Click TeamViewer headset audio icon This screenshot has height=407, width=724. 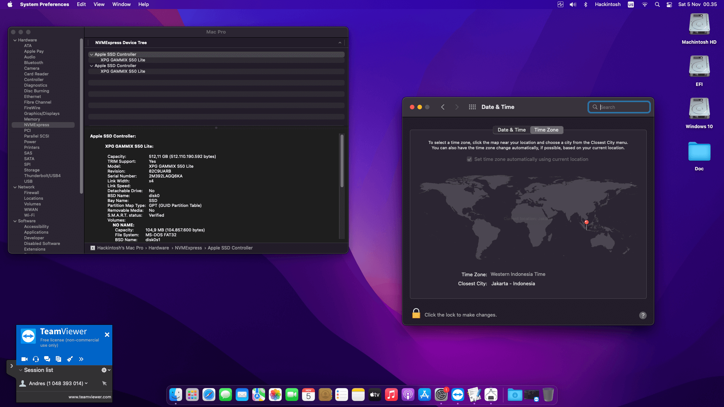(x=36, y=359)
